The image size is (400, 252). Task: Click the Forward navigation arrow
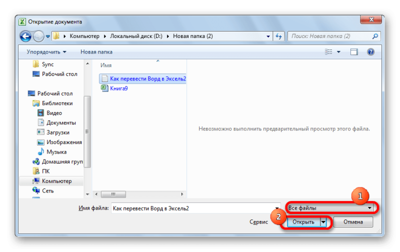click(39, 36)
